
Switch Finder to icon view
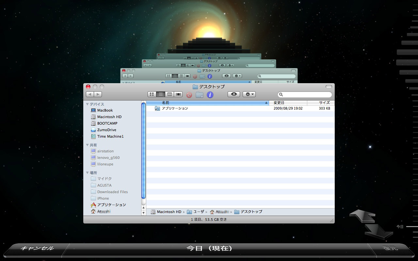point(152,94)
